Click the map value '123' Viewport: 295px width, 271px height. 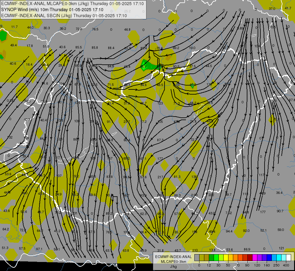coord(160,103)
